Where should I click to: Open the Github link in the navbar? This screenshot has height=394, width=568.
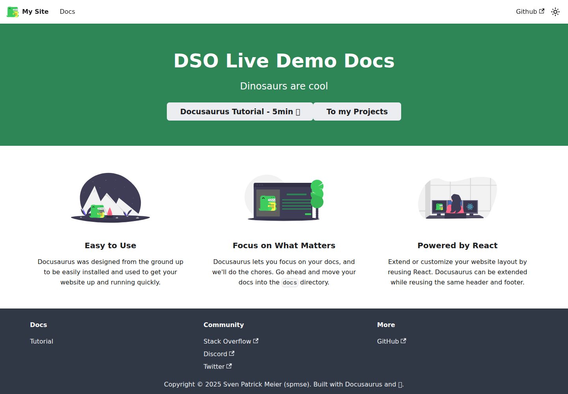click(x=530, y=12)
